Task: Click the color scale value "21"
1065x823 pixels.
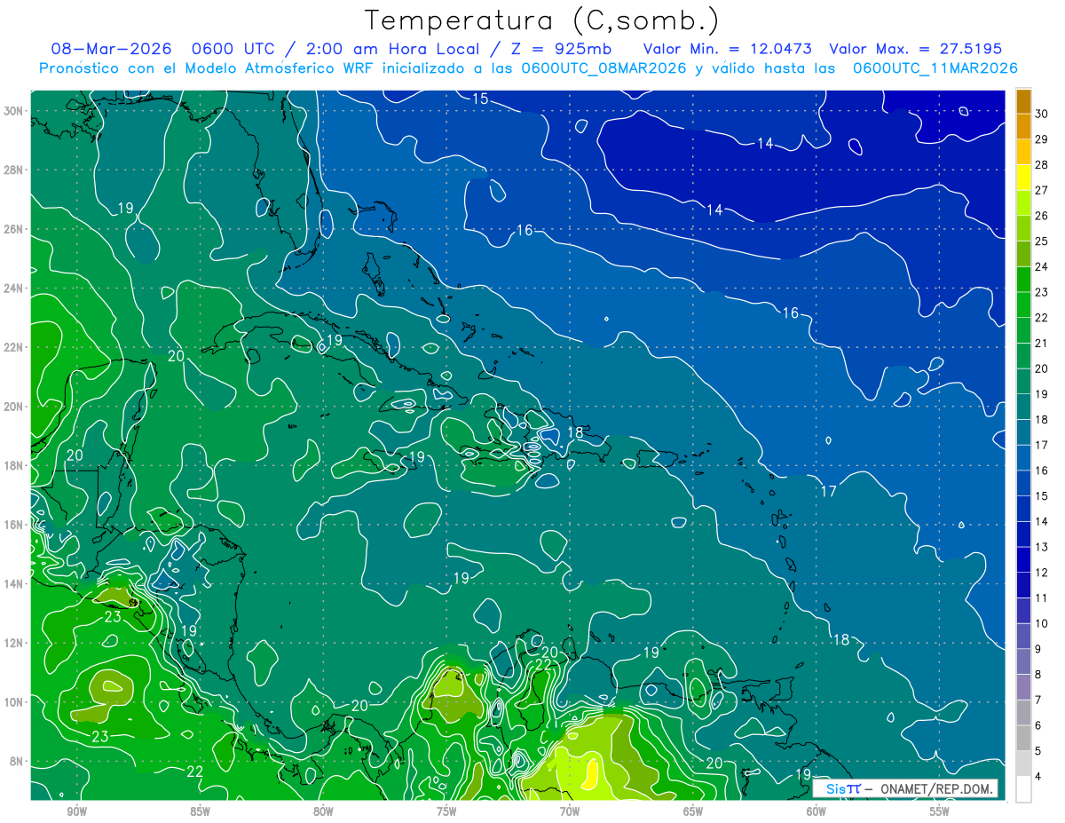Action: pyautogui.click(x=1041, y=343)
